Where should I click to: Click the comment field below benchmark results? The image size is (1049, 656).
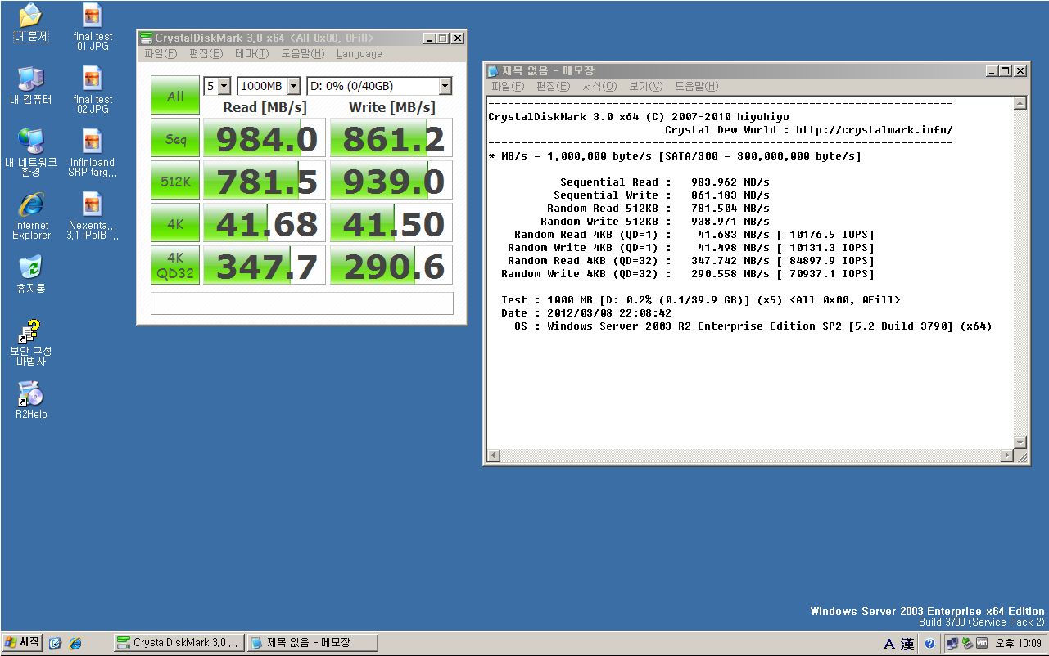[x=302, y=303]
